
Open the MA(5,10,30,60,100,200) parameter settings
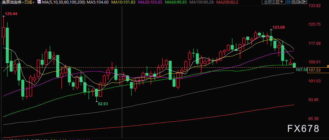[64, 2]
